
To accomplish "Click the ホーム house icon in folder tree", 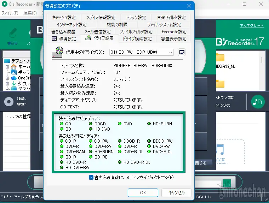I will (14, 67).
